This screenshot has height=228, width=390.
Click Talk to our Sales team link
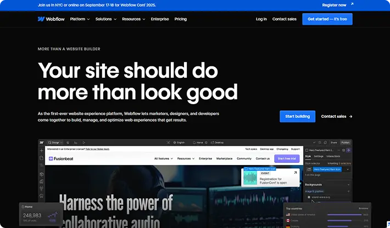[x=98, y=149]
